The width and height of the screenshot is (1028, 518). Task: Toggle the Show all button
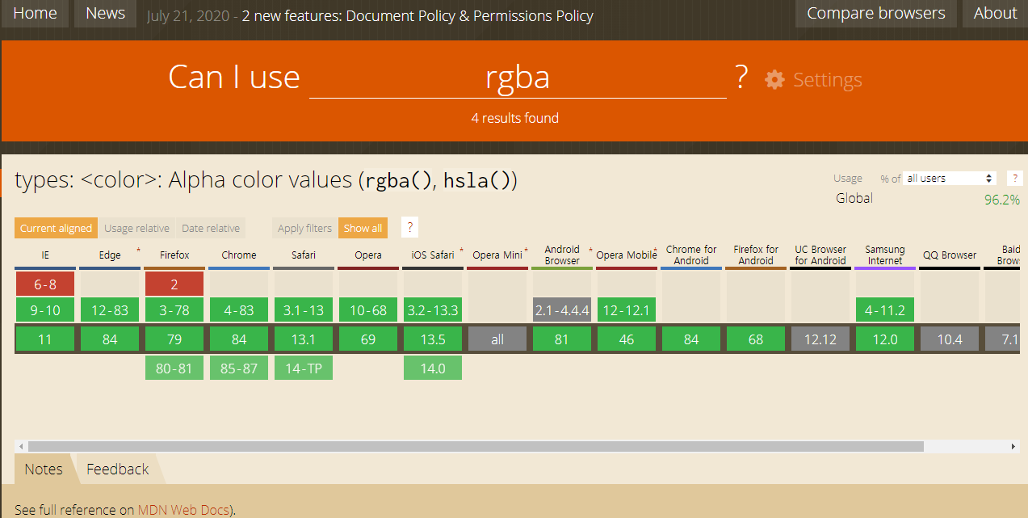[x=363, y=228]
